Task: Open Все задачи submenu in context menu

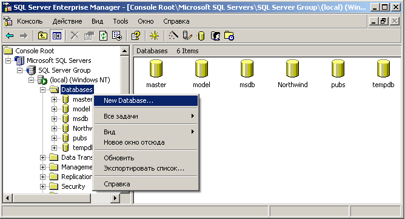Action: 146,116
